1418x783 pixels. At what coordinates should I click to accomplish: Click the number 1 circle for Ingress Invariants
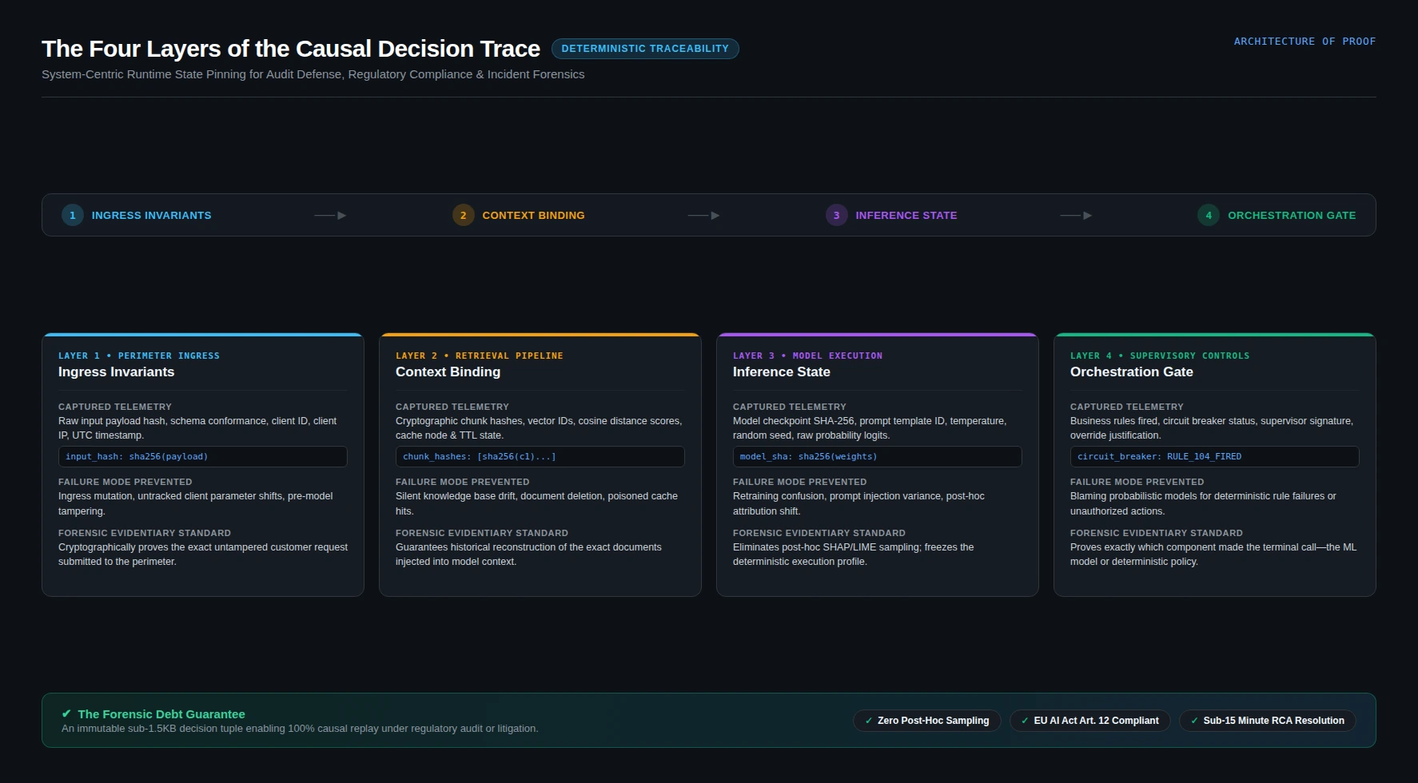click(73, 215)
